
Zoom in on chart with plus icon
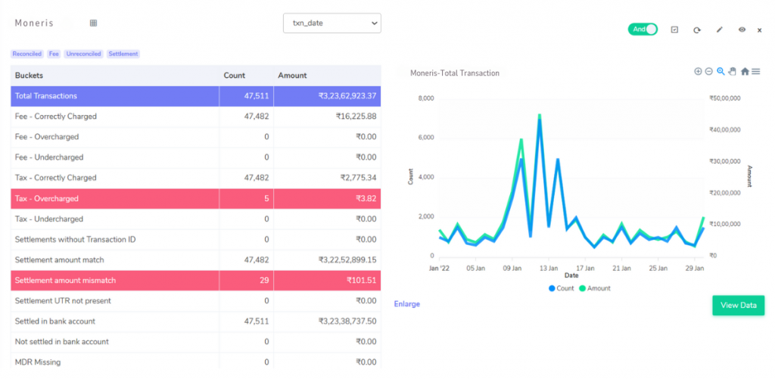coord(698,72)
